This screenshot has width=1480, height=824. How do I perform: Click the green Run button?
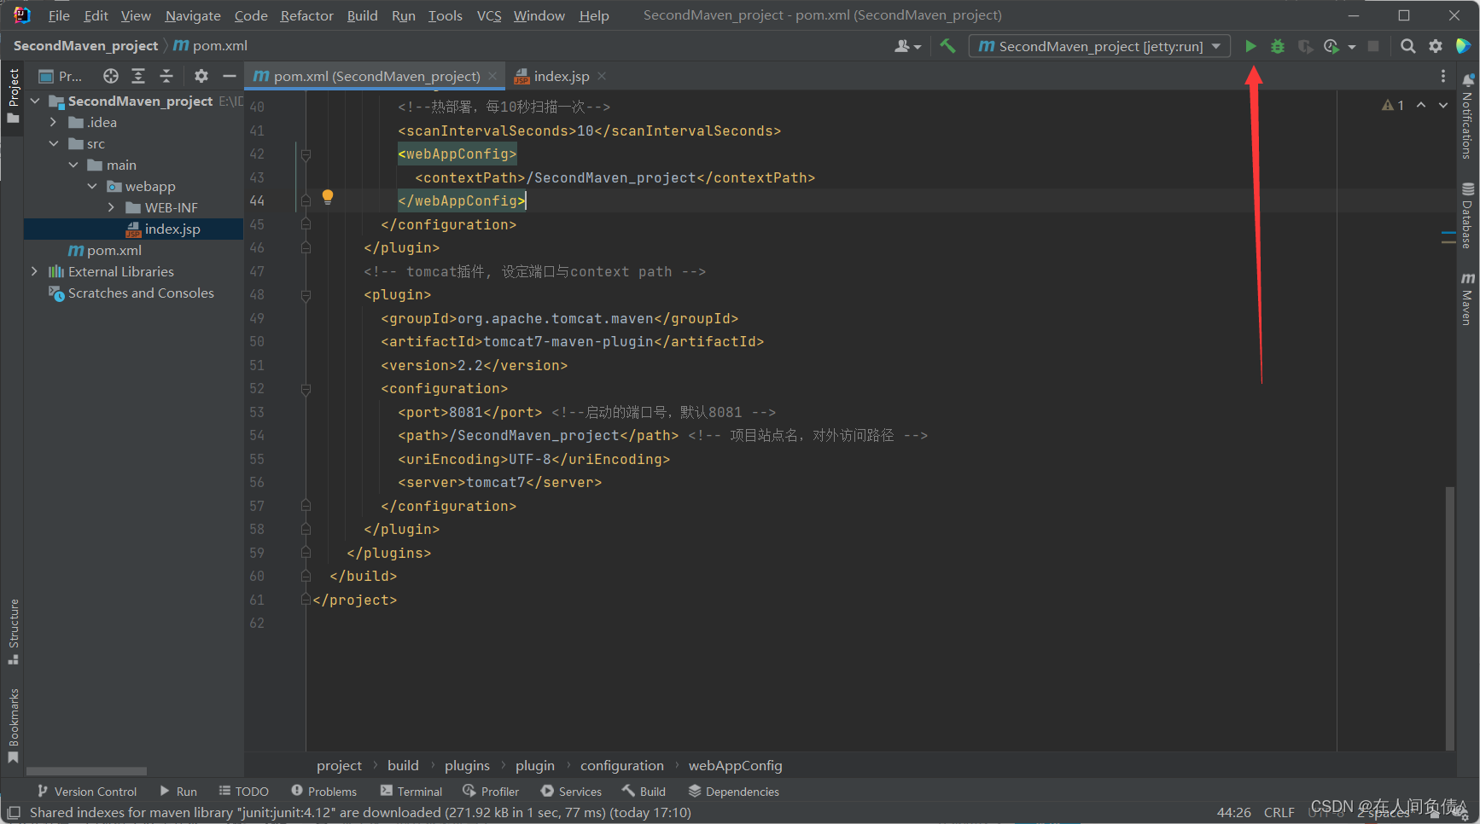(1250, 46)
